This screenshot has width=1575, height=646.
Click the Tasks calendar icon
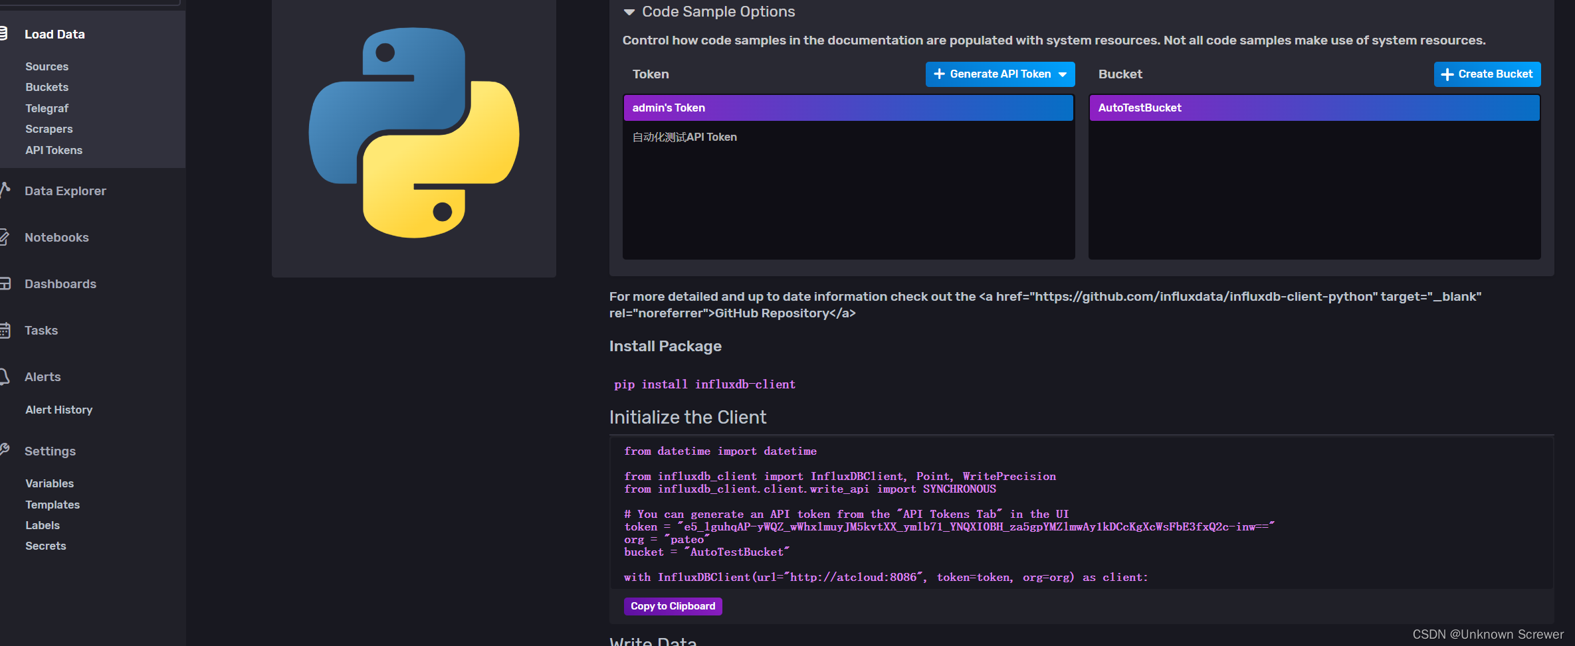[x=5, y=330]
